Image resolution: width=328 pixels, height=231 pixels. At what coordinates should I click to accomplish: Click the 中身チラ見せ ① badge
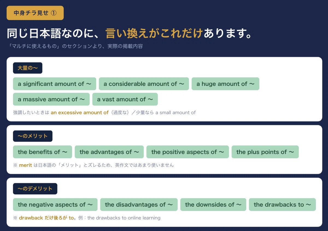[x=35, y=13]
